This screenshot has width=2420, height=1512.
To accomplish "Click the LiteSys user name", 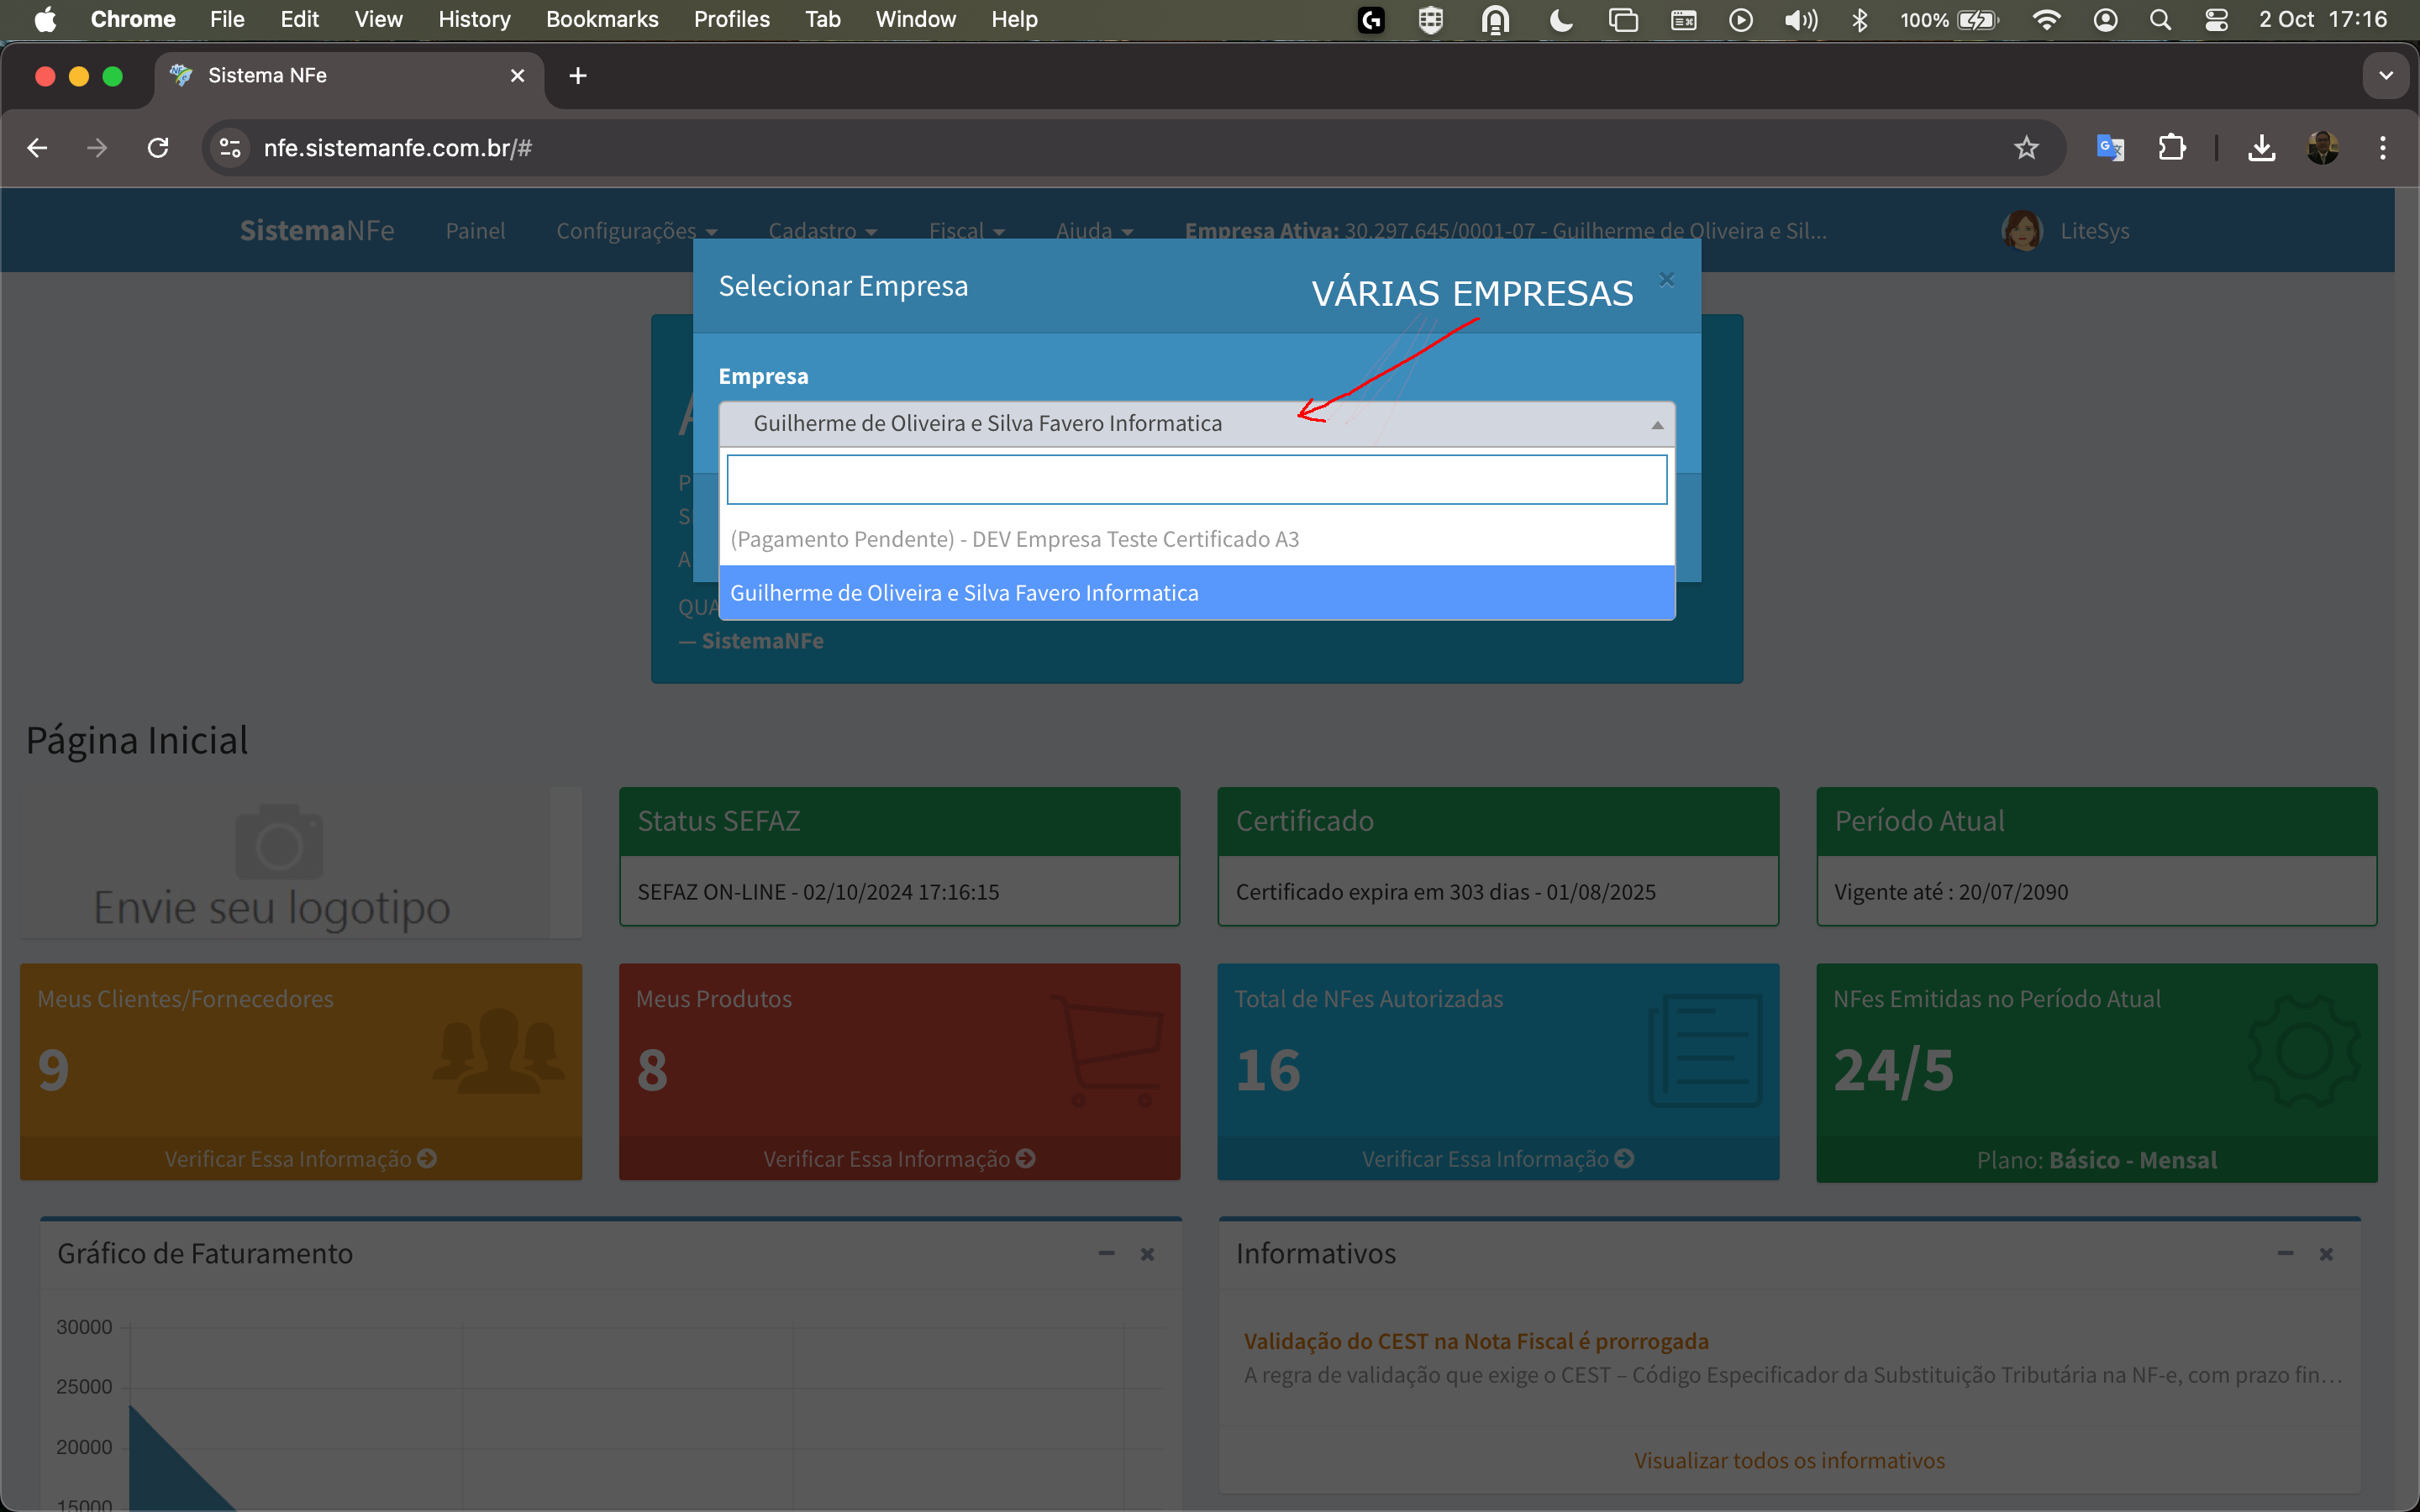I will (2094, 231).
